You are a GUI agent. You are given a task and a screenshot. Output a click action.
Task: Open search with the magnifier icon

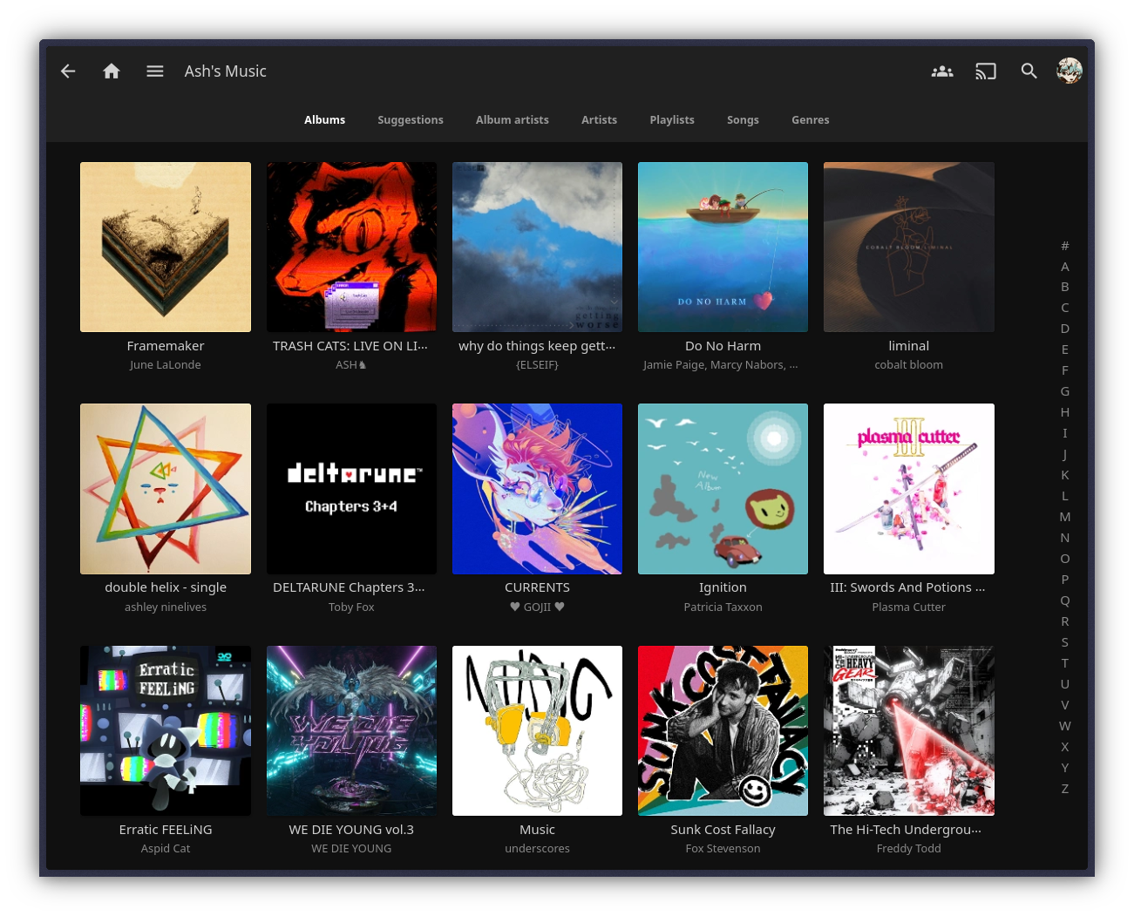click(1029, 71)
